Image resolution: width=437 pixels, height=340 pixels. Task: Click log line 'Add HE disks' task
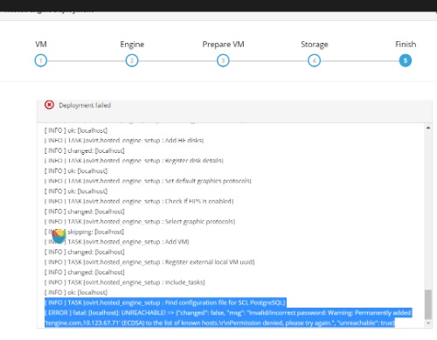pos(124,141)
